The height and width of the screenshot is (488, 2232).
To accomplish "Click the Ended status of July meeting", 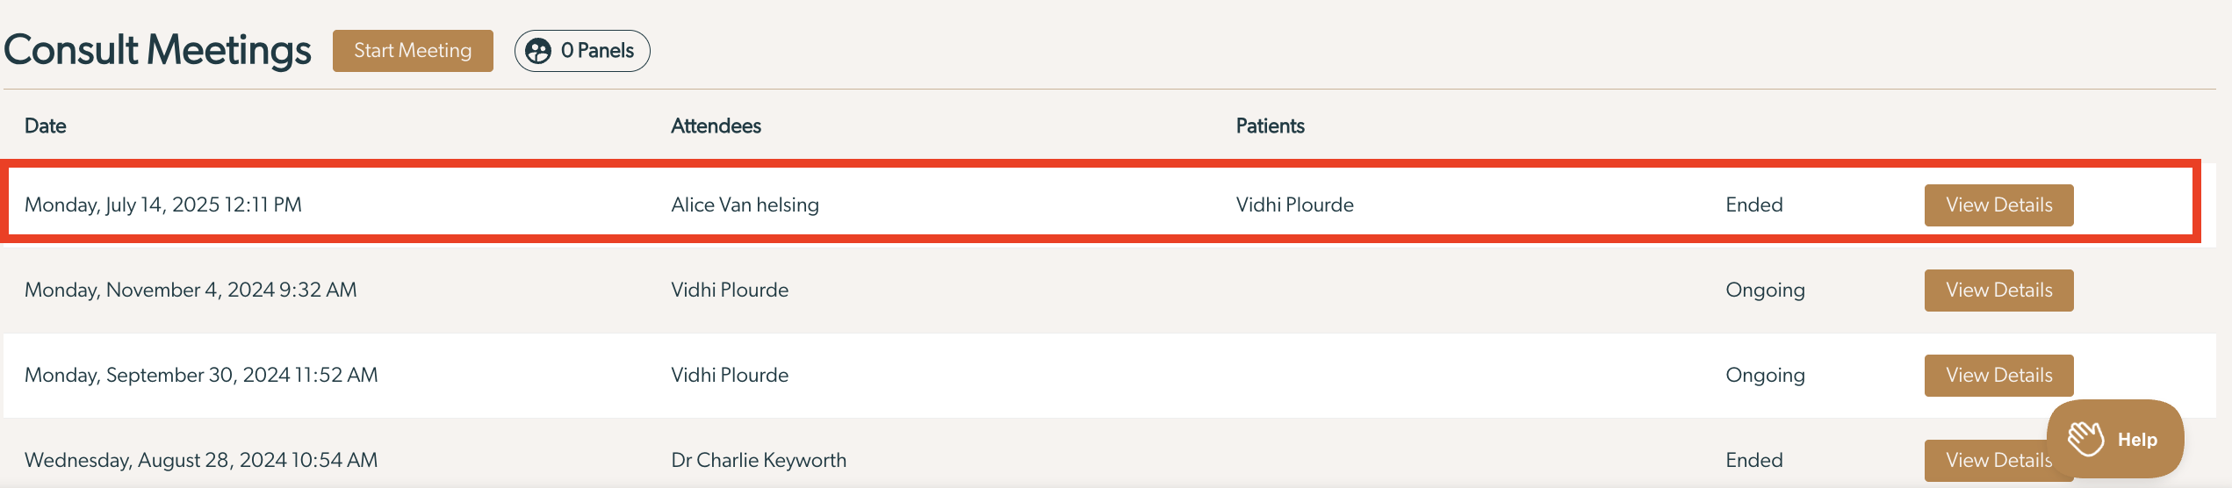I will coord(1753,205).
